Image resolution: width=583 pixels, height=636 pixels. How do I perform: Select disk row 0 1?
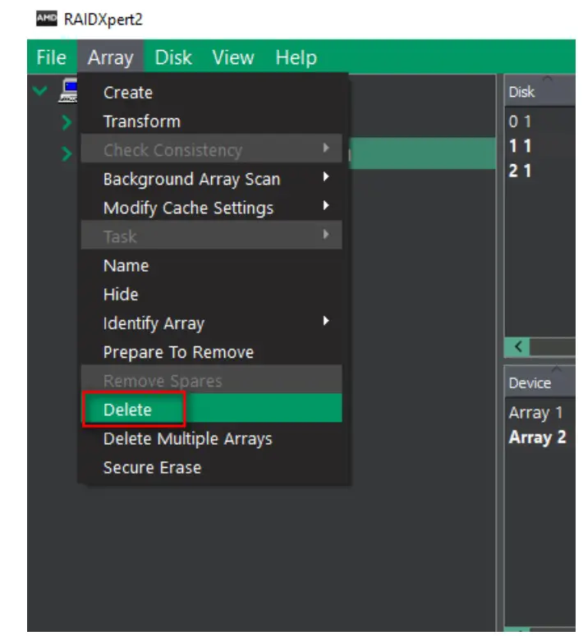point(539,121)
